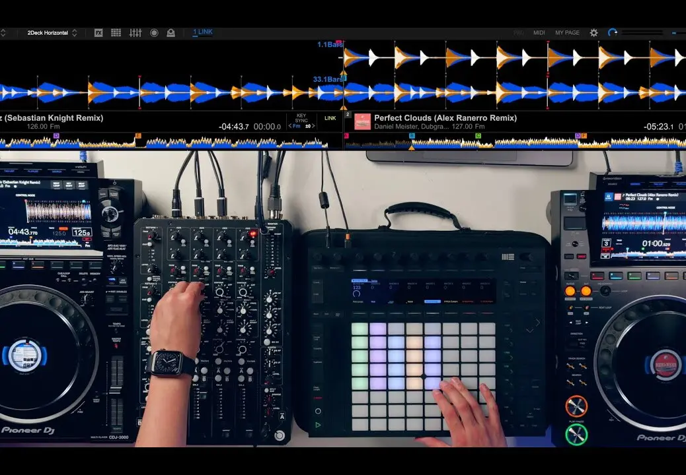Show the sampler pad grid panel
This screenshot has height=475, width=686.
click(x=116, y=33)
